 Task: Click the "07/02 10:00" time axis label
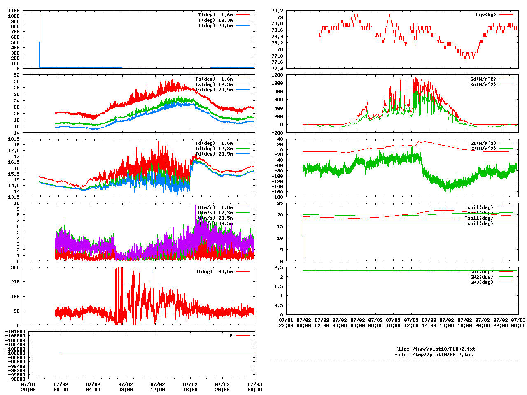click(x=393, y=323)
